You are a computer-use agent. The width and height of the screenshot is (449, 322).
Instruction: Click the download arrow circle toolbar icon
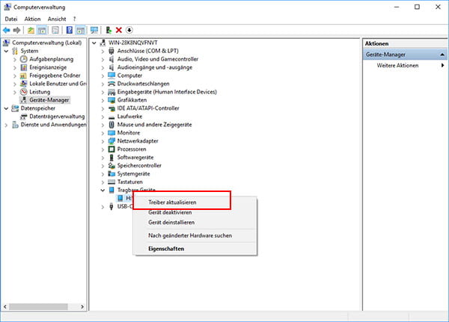(x=129, y=30)
